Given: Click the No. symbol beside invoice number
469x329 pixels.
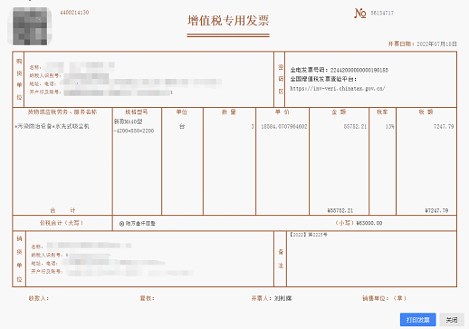Looking at the screenshot, I should pos(359,13).
